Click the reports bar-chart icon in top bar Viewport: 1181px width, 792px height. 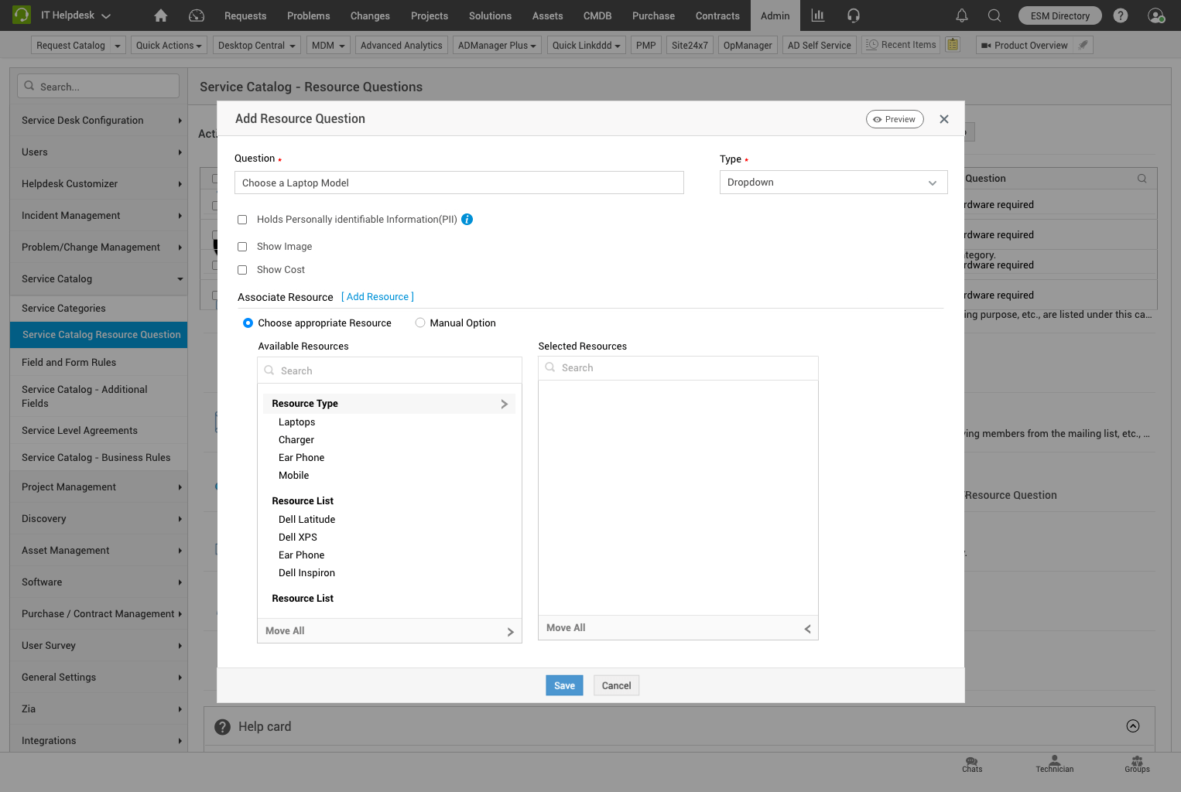(817, 15)
